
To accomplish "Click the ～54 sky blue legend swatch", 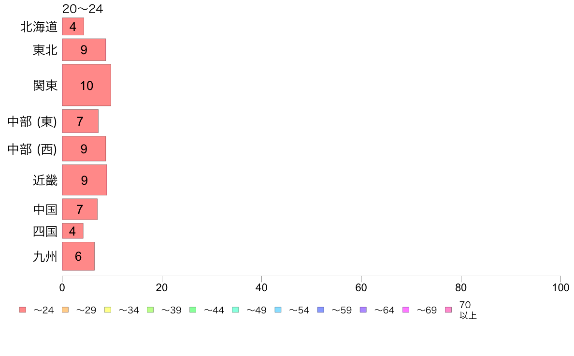I will click(278, 310).
